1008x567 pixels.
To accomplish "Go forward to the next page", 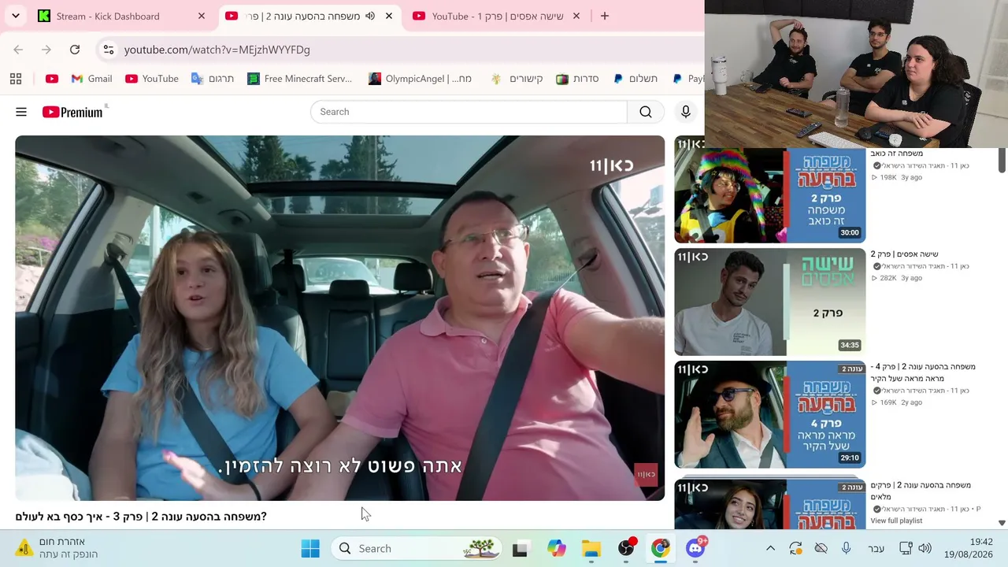I will [x=46, y=50].
